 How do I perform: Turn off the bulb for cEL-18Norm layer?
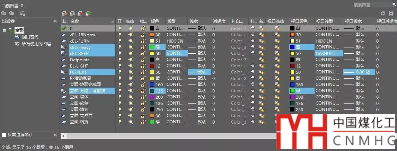pyautogui.click(x=120, y=35)
